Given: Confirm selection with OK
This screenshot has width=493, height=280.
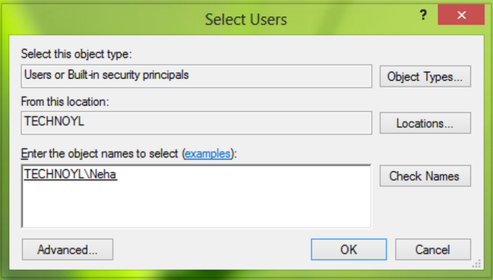Looking at the screenshot, I should (349, 249).
